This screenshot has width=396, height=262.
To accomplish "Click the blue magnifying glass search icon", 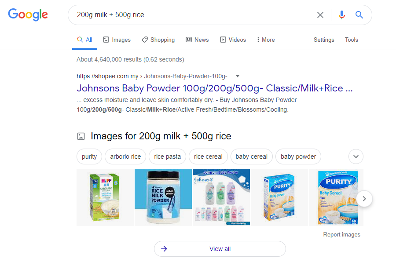I will (359, 15).
